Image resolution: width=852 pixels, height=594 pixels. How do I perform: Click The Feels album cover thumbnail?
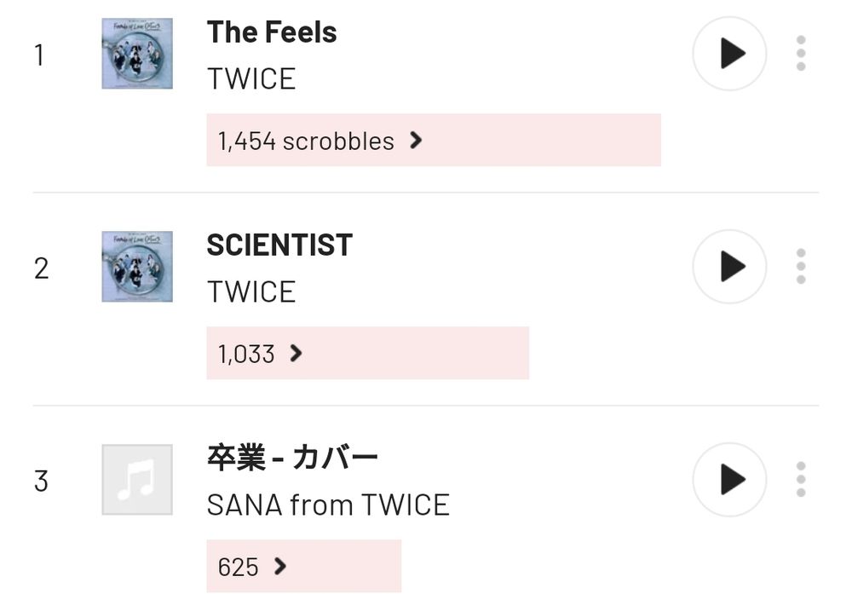pos(137,54)
